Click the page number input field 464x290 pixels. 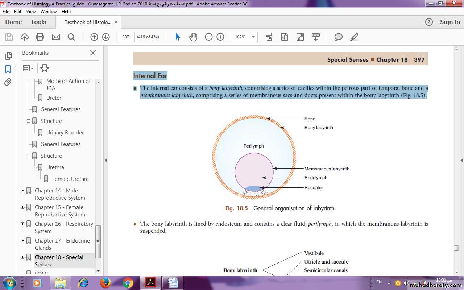tap(126, 37)
